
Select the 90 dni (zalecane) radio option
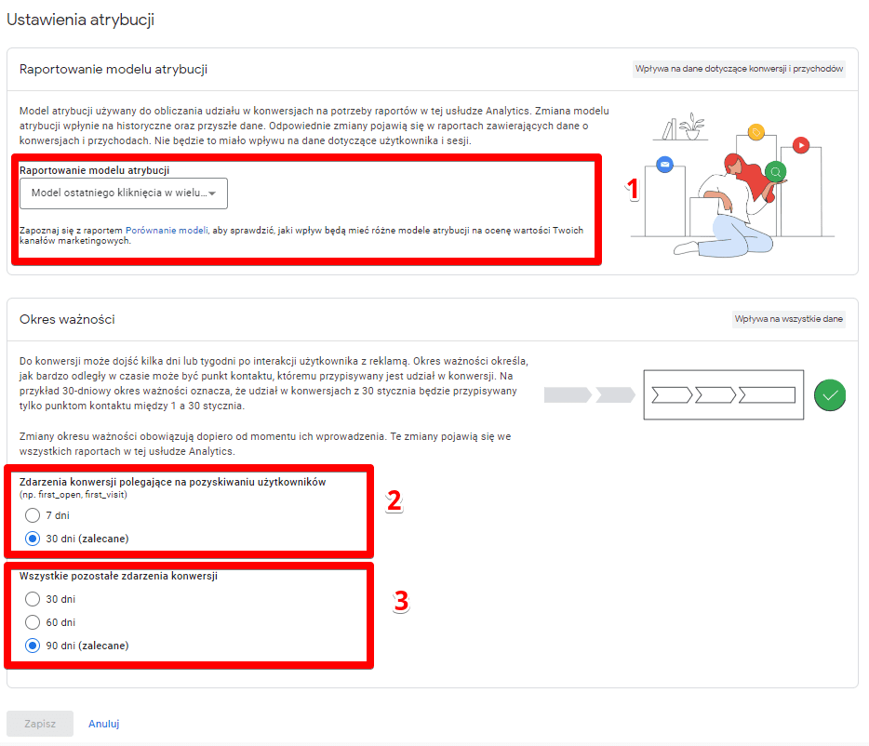pos(33,646)
